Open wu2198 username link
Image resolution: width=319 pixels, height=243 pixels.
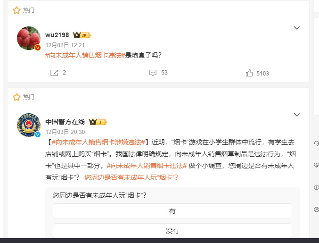coord(57,35)
